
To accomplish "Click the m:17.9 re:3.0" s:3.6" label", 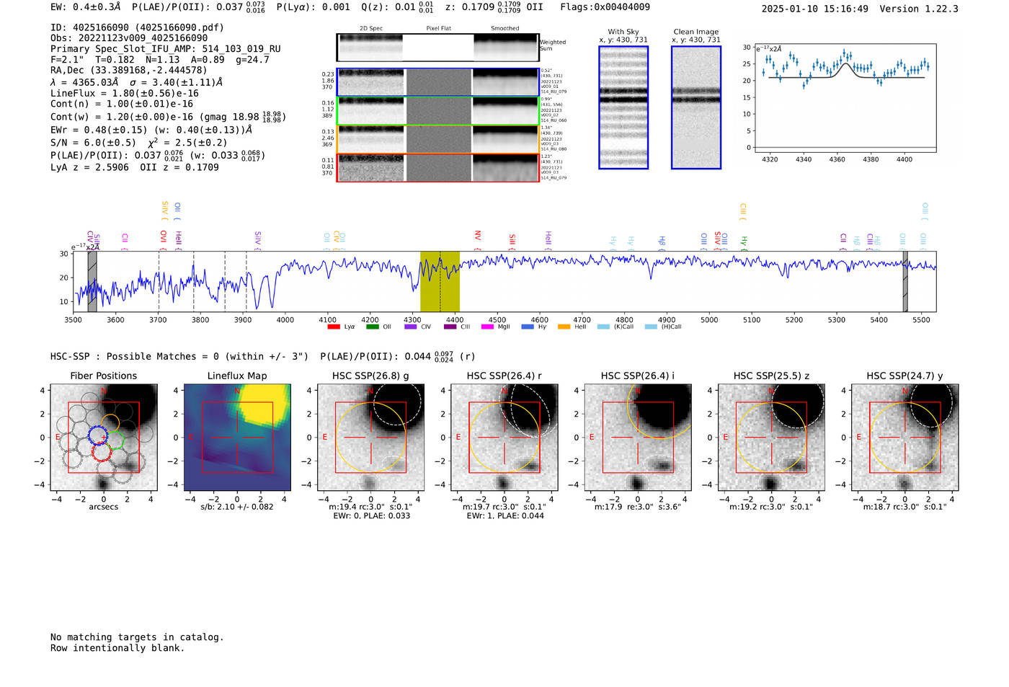I will coord(638,507).
